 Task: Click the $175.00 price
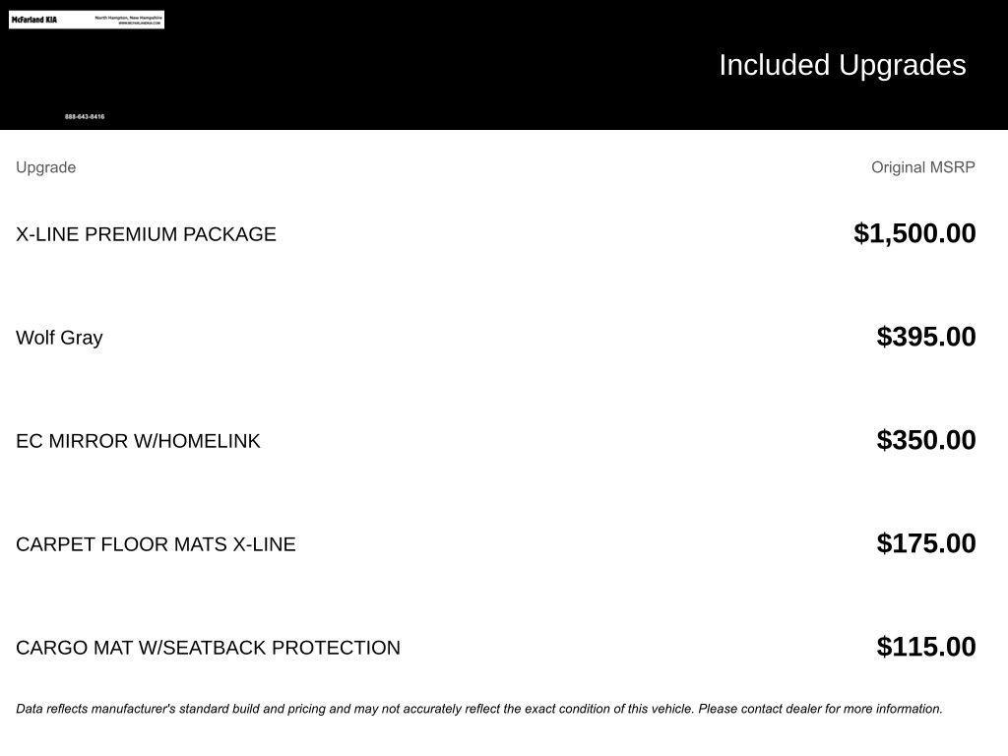pyautogui.click(x=925, y=543)
